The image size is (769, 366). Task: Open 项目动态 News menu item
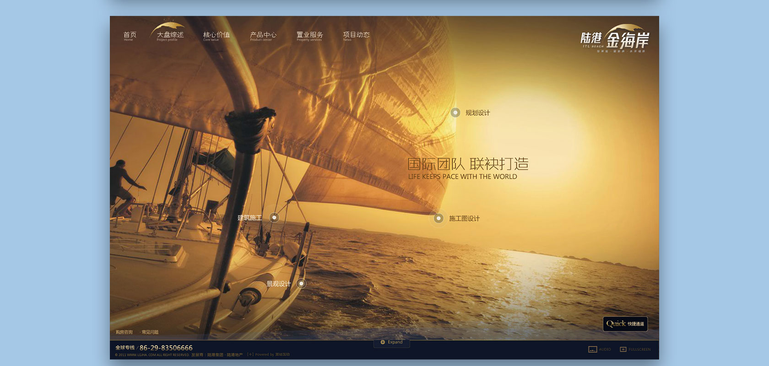(x=356, y=36)
